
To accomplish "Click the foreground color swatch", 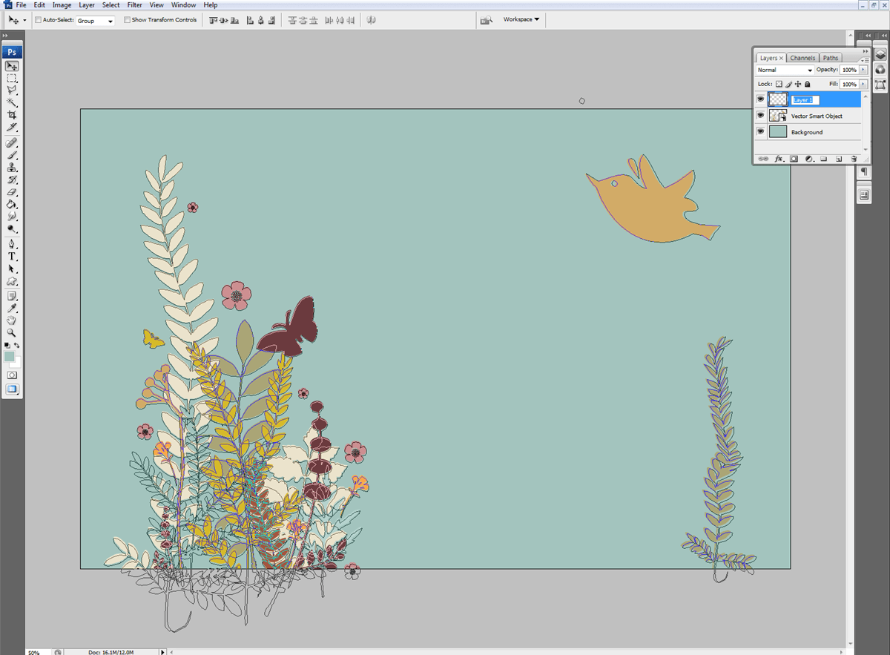I will point(10,357).
